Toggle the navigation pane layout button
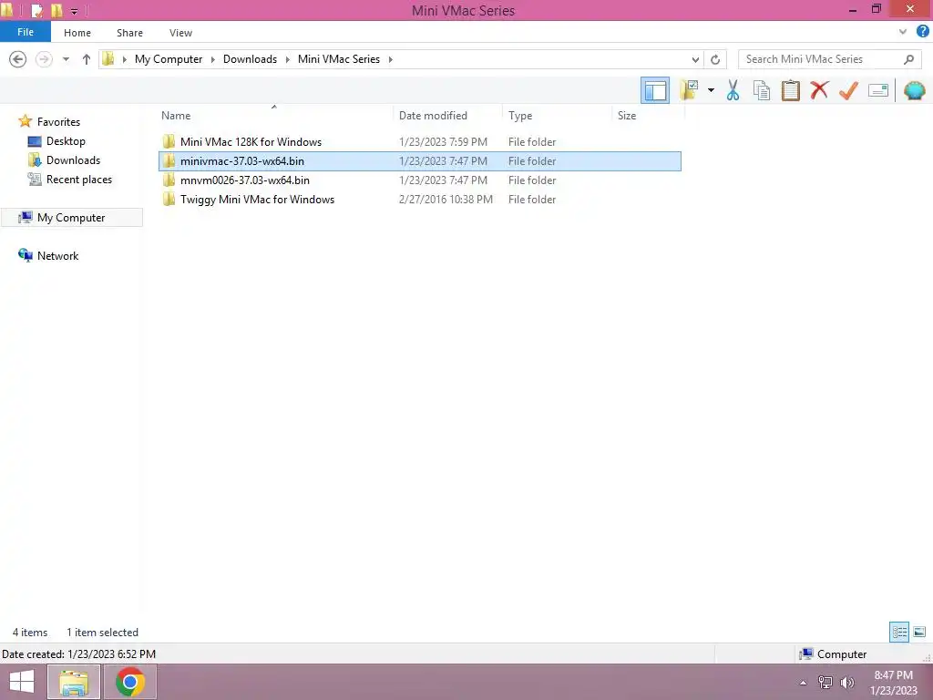This screenshot has width=933, height=700. pos(654,90)
